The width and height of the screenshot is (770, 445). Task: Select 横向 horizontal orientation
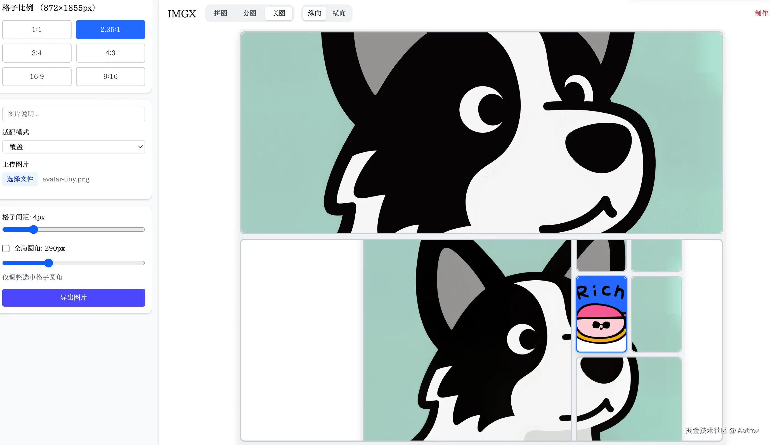tap(339, 13)
